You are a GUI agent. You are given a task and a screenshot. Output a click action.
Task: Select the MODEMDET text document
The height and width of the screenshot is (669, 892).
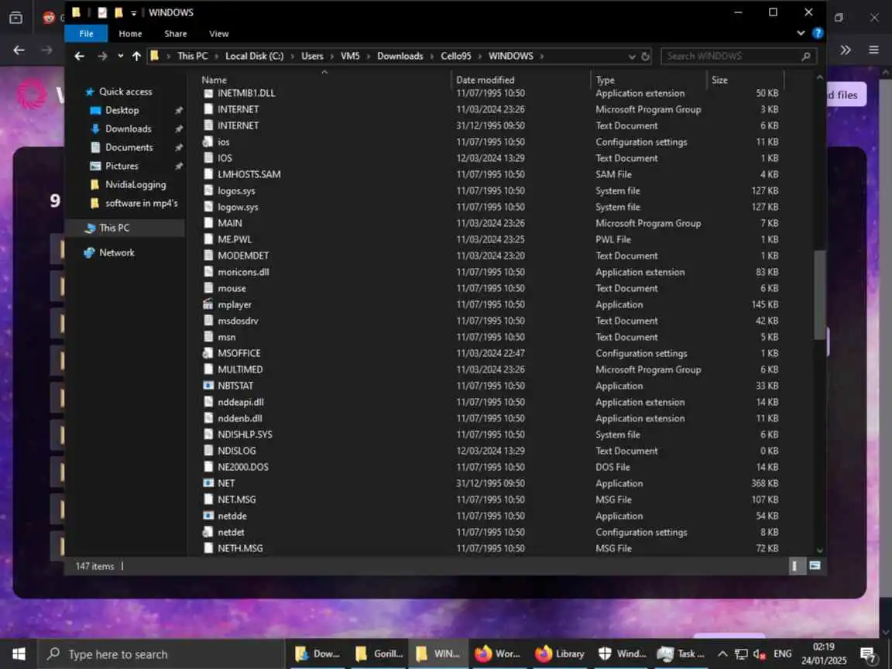(243, 256)
